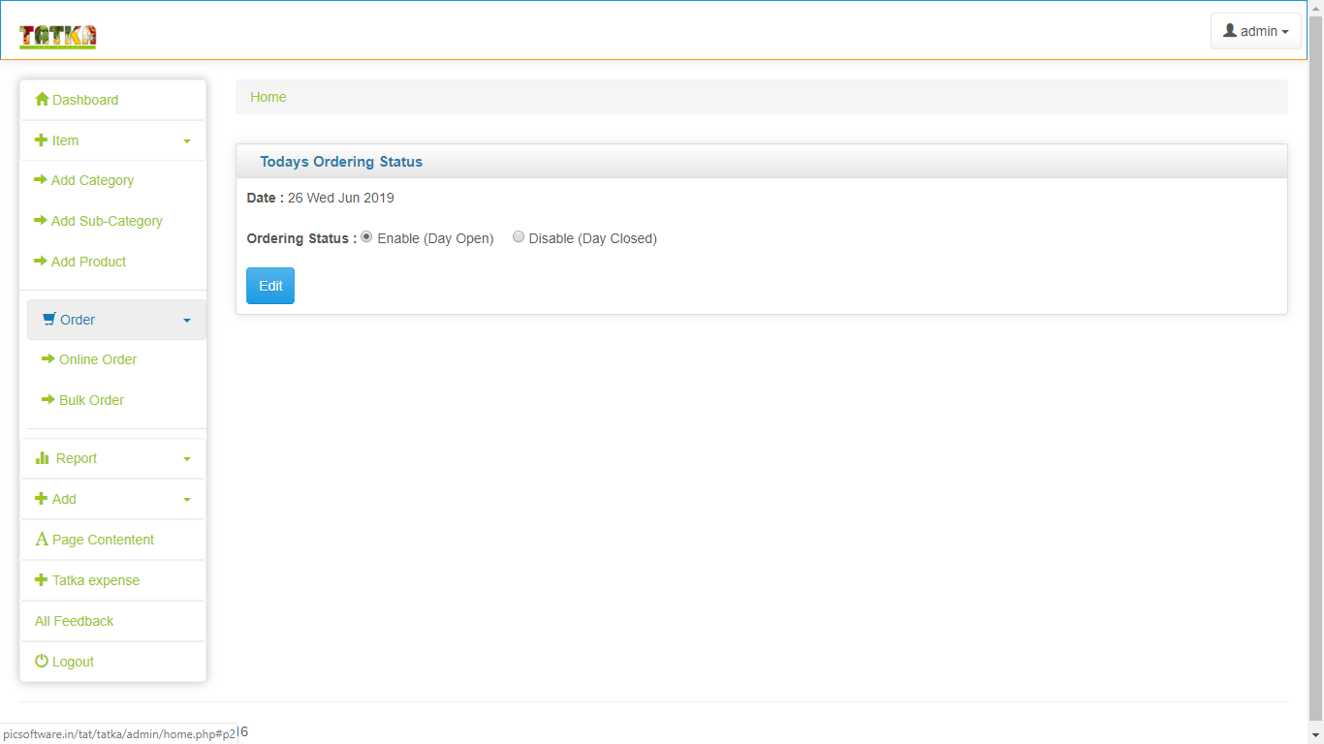Click the power icon beside Logout
The height and width of the screenshot is (744, 1324).
42,662
